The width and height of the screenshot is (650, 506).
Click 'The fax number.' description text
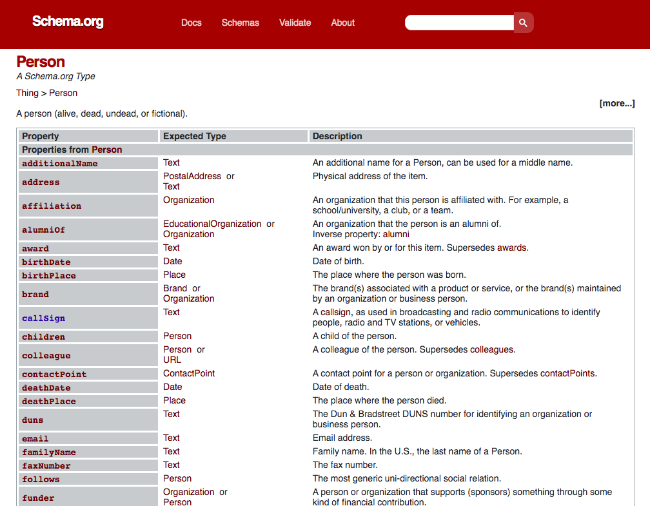point(345,465)
